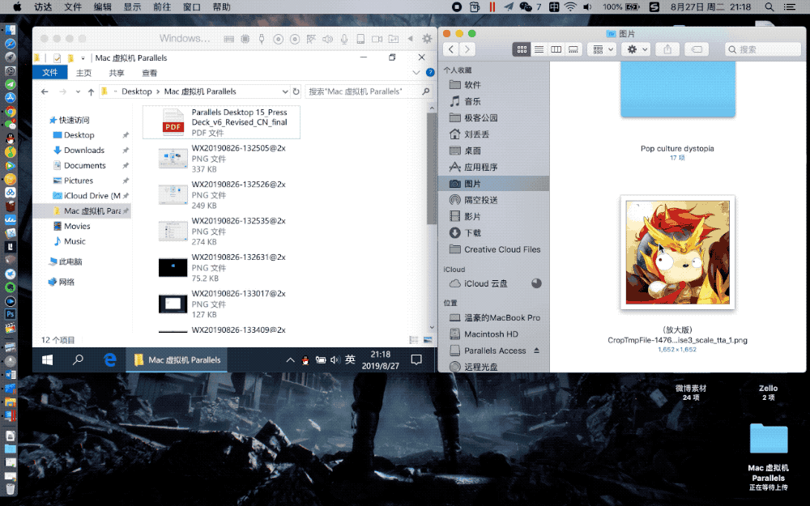Click the USB devices icon in the Parallels toolbar
810x506 pixels.
pyautogui.click(x=261, y=37)
